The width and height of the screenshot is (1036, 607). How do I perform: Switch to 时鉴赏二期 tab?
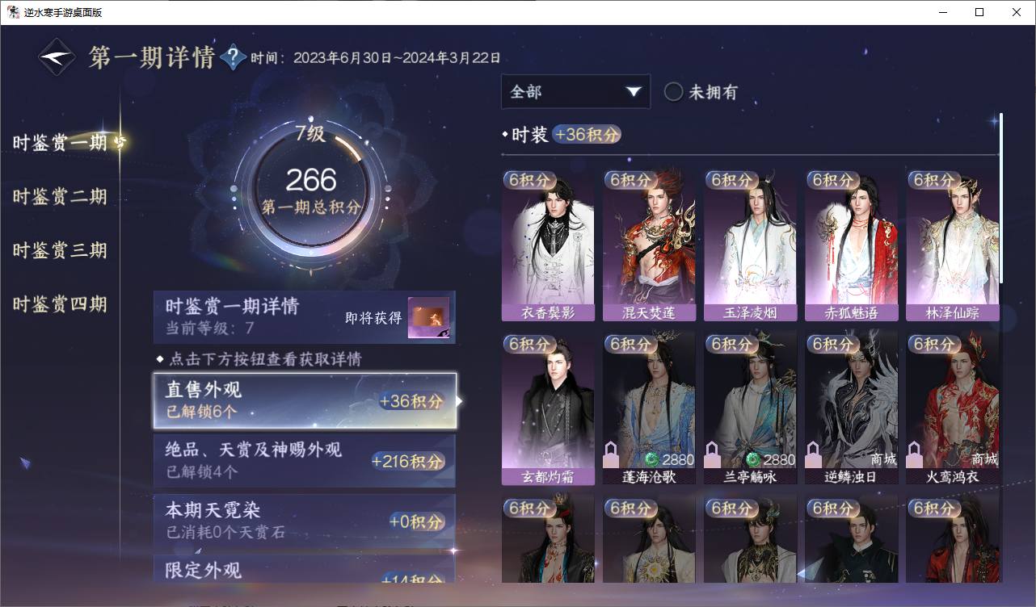pos(60,197)
